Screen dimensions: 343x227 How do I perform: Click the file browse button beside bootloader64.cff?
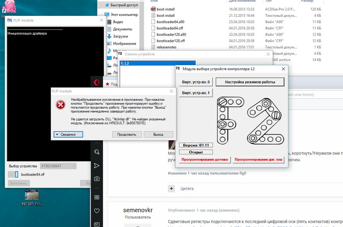[11, 175]
